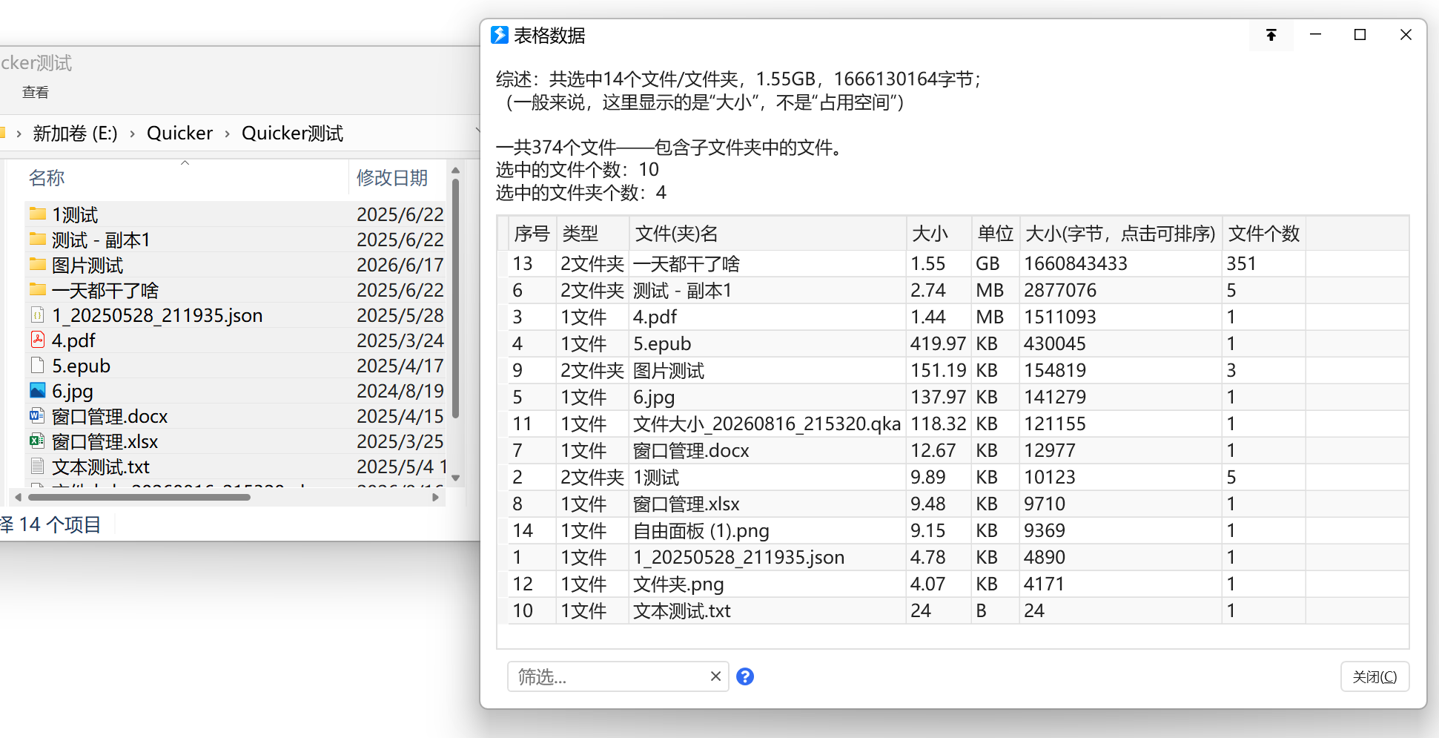
Task: Click the 大小 column header in the table
Action: click(939, 234)
